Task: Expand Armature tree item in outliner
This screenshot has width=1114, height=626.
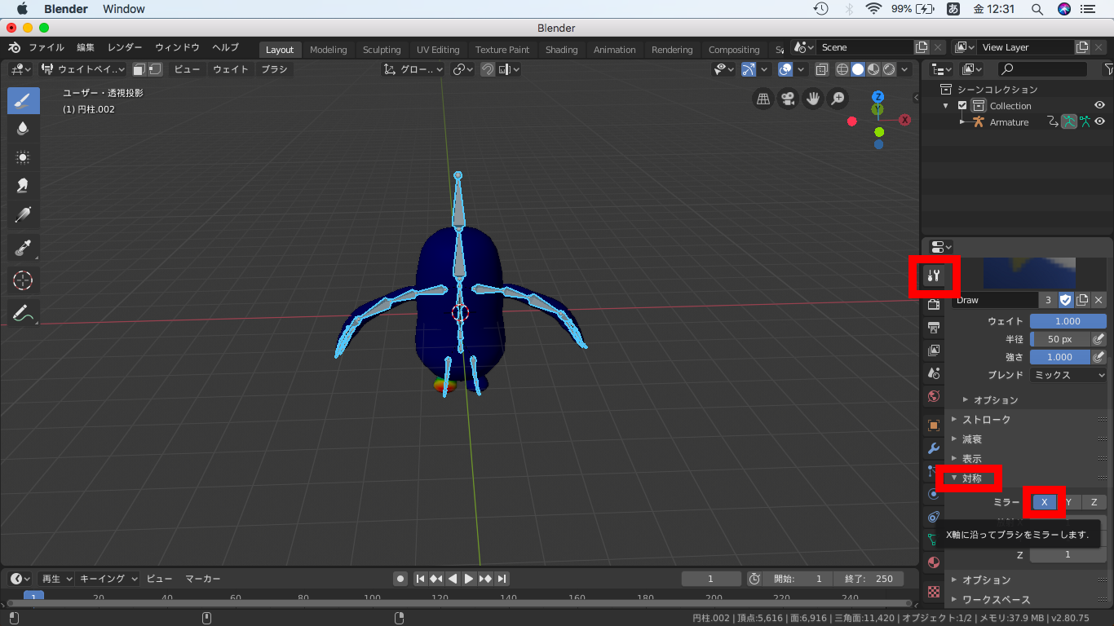Action: point(962,122)
